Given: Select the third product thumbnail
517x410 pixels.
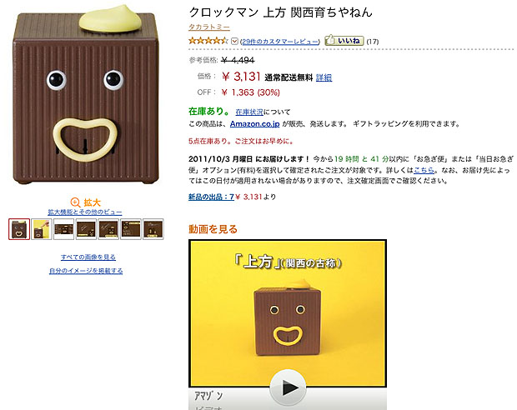Looking at the screenshot, I should click(63, 229).
